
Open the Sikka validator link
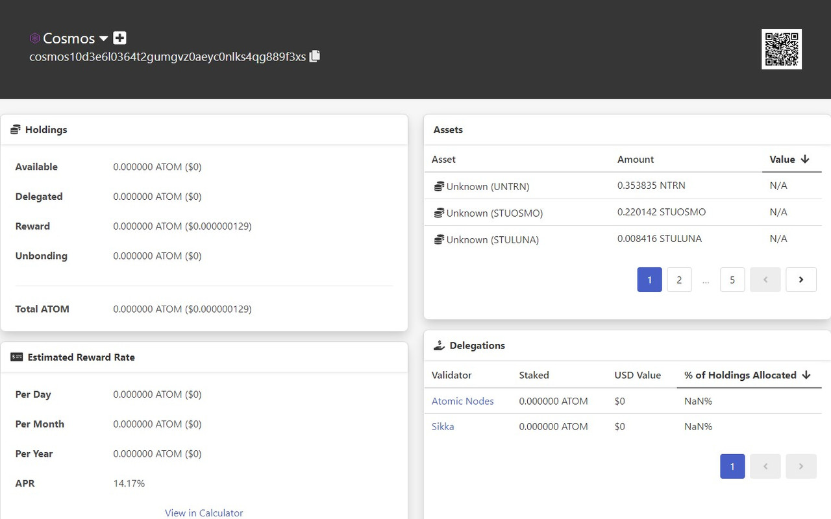pos(443,427)
